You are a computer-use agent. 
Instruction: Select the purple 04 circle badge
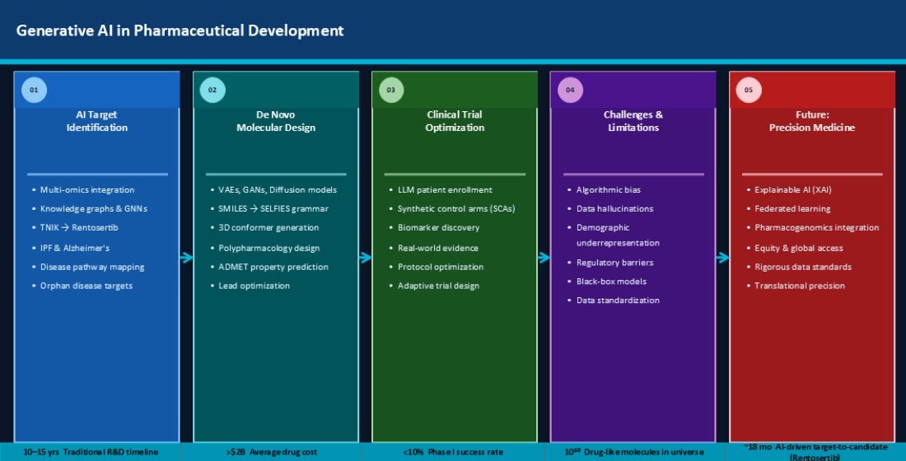pos(570,90)
